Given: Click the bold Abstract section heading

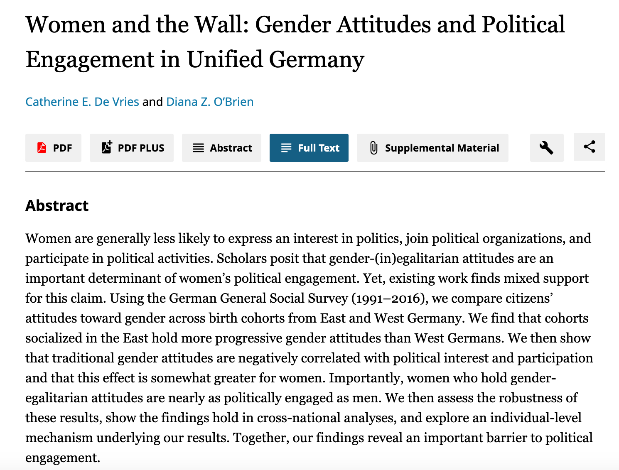Looking at the screenshot, I should 57,206.
